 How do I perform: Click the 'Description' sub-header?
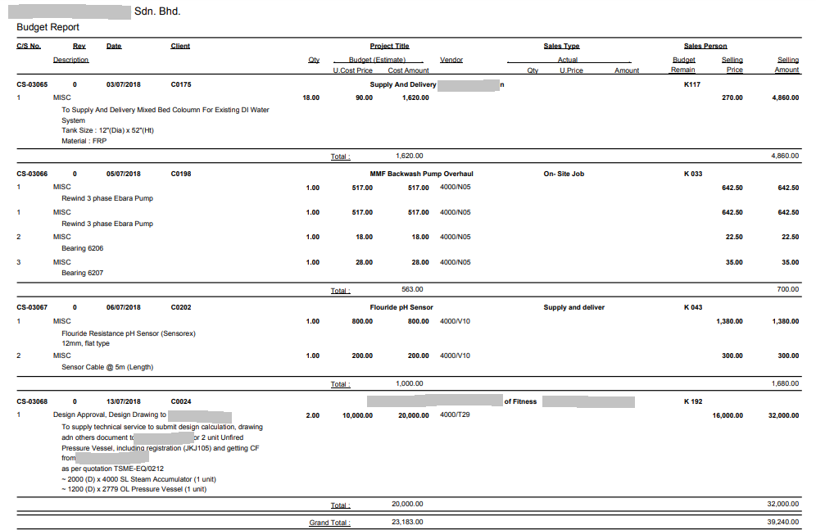[70, 60]
